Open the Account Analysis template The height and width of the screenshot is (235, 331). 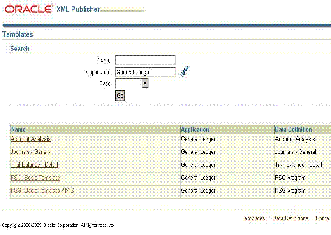(x=31, y=139)
